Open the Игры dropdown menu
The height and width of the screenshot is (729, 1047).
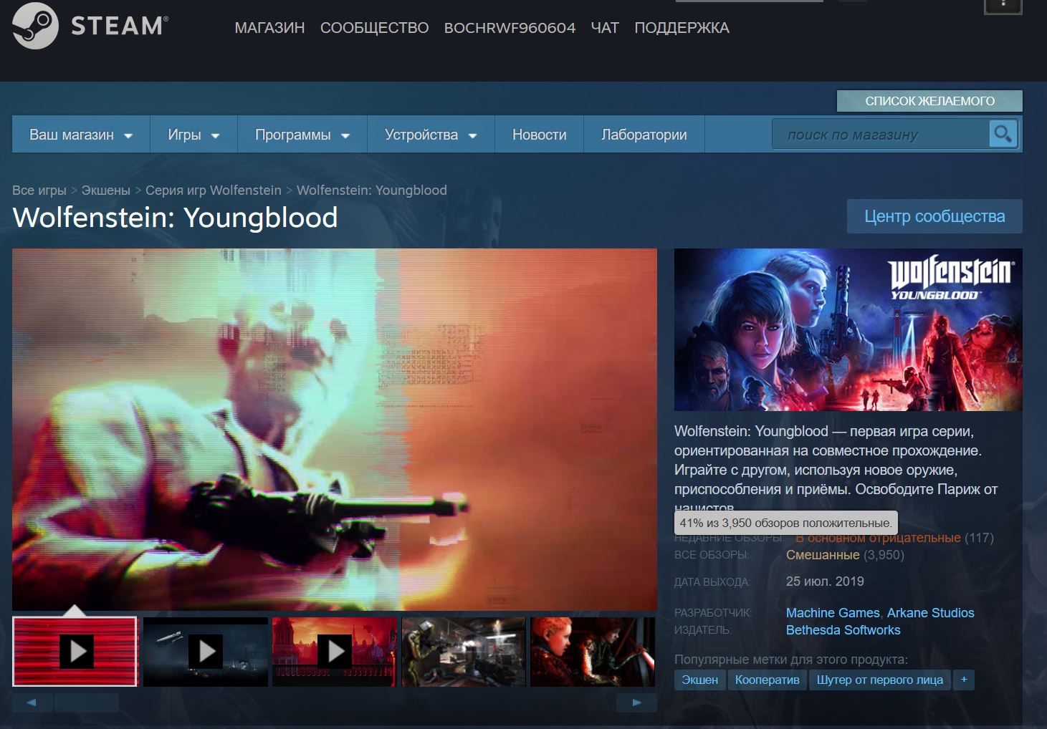coord(193,135)
